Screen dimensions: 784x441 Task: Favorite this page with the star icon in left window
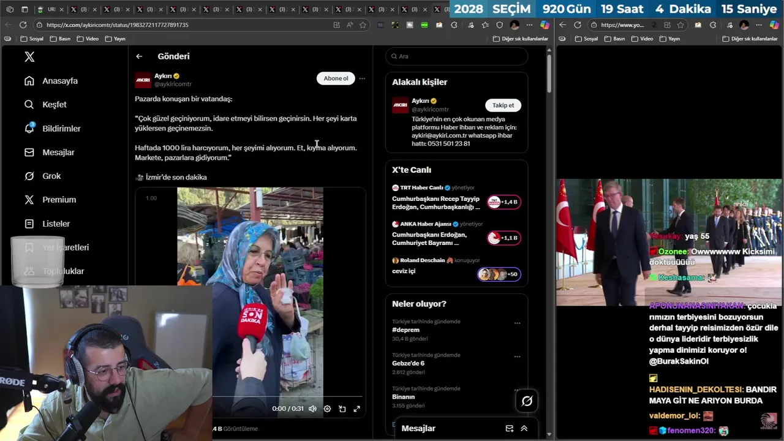(x=363, y=25)
